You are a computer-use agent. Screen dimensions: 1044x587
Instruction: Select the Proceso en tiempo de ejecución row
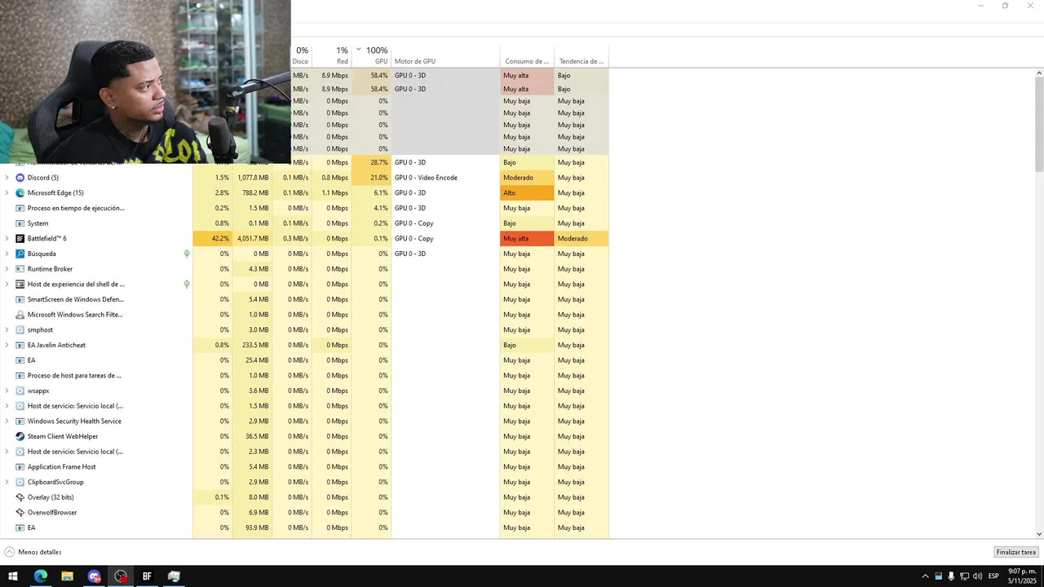[x=304, y=208]
